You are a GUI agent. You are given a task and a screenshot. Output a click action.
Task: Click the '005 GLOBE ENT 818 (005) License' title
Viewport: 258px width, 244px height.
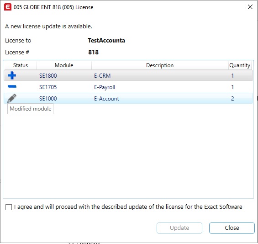click(53, 7)
